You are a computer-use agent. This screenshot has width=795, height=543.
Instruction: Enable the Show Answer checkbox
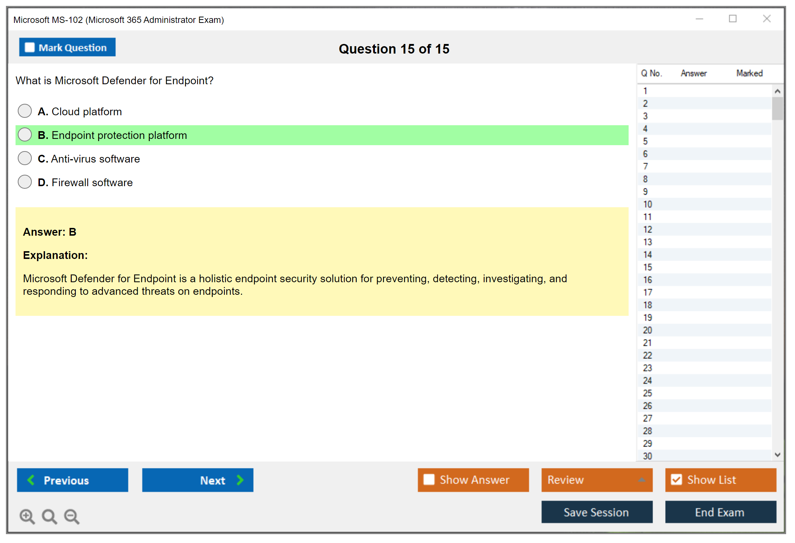tap(429, 479)
